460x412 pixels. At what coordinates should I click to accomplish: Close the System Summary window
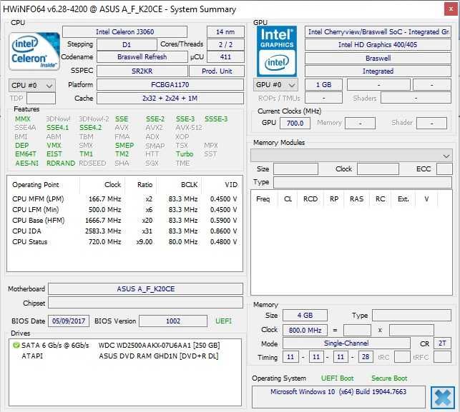pos(451,9)
